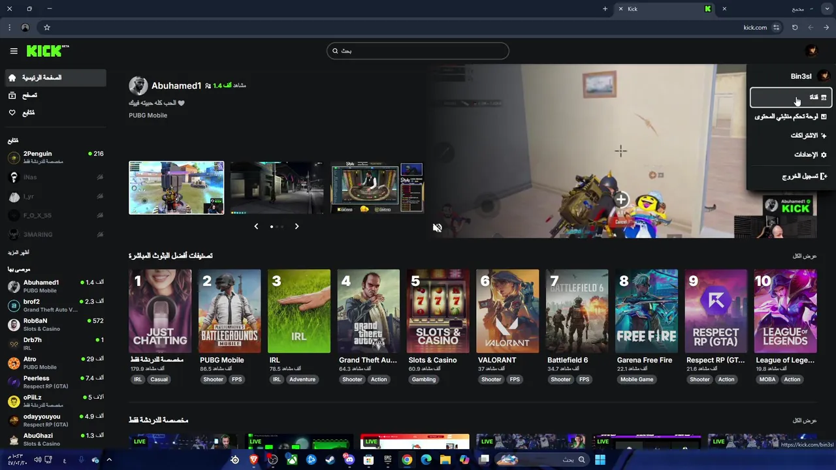Show previous featured stream with left chevron
Screen dimensions: 836x470
(256, 226)
